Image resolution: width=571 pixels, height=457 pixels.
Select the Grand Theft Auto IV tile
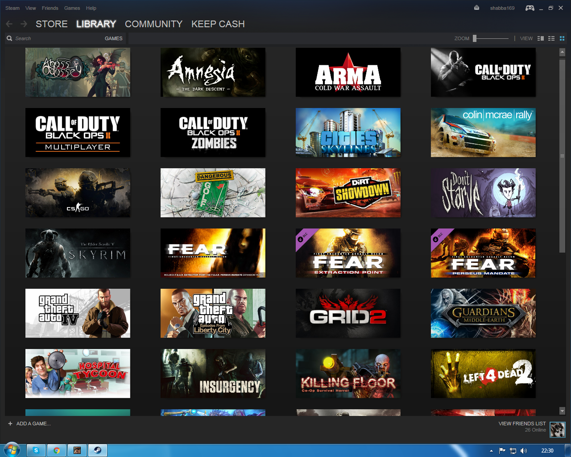pyautogui.click(x=78, y=313)
